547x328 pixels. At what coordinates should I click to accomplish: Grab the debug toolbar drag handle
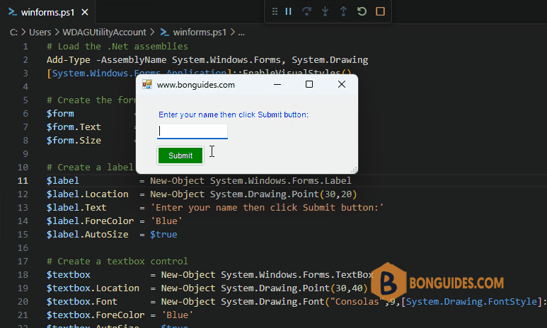tap(275, 11)
